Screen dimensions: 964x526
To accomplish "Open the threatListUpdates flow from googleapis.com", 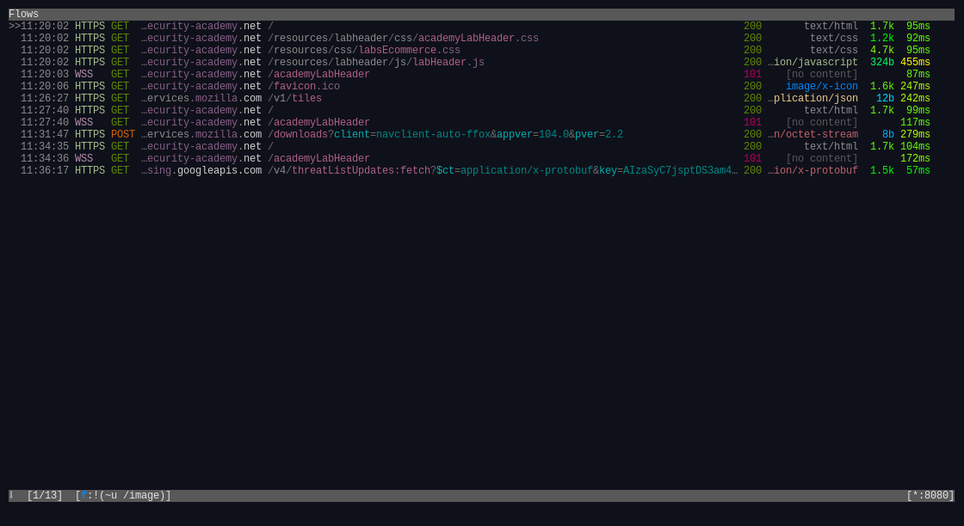I will (x=430, y=169).
